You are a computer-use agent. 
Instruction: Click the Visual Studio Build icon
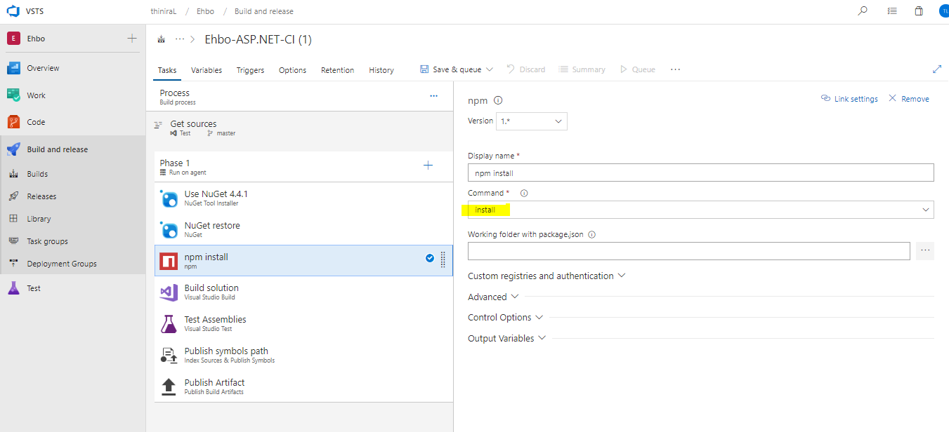[x=169, y=292]
